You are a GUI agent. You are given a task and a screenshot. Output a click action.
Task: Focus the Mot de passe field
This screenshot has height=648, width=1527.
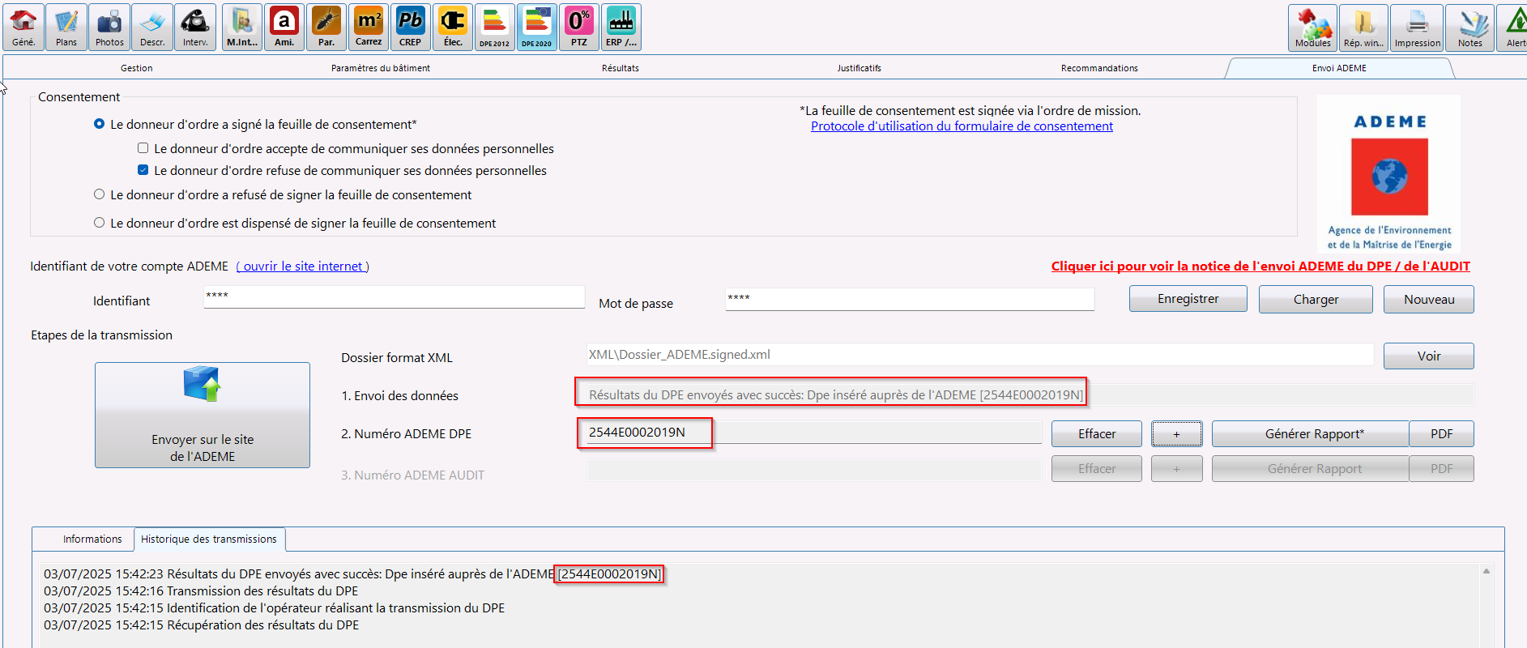pyautogui.click(x=910, y=299)
